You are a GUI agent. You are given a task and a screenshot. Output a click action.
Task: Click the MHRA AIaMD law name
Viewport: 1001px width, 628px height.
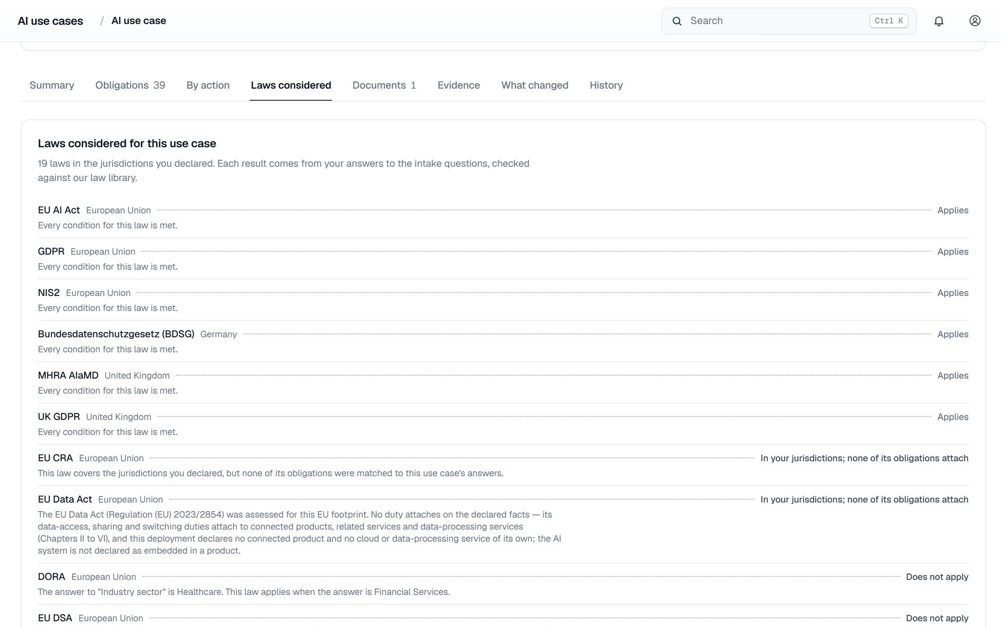(x=68, y=375)
